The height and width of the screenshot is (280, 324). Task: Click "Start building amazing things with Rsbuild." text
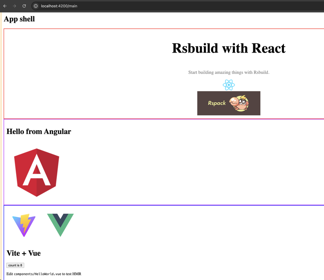point(229,73)
